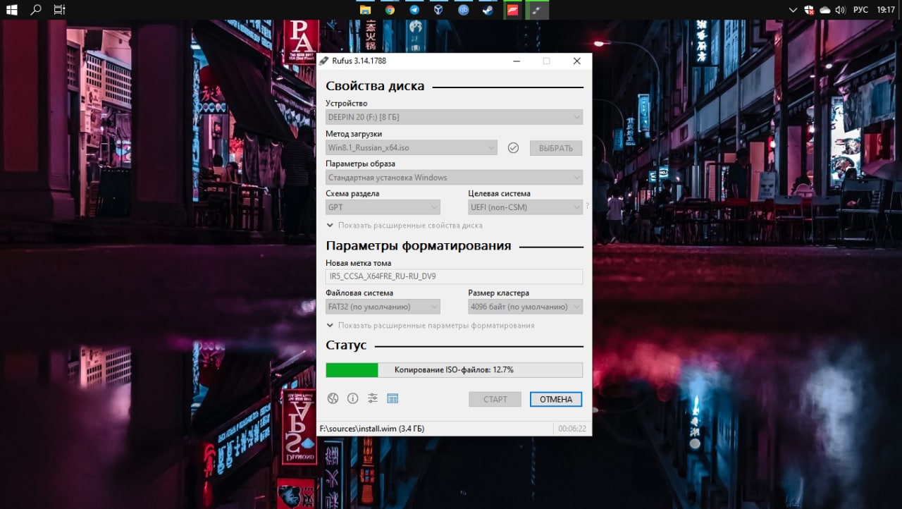Expand Показать расширенные параметры форматирования
Viewport: 902px width, 509px height.
pos(431,326)
